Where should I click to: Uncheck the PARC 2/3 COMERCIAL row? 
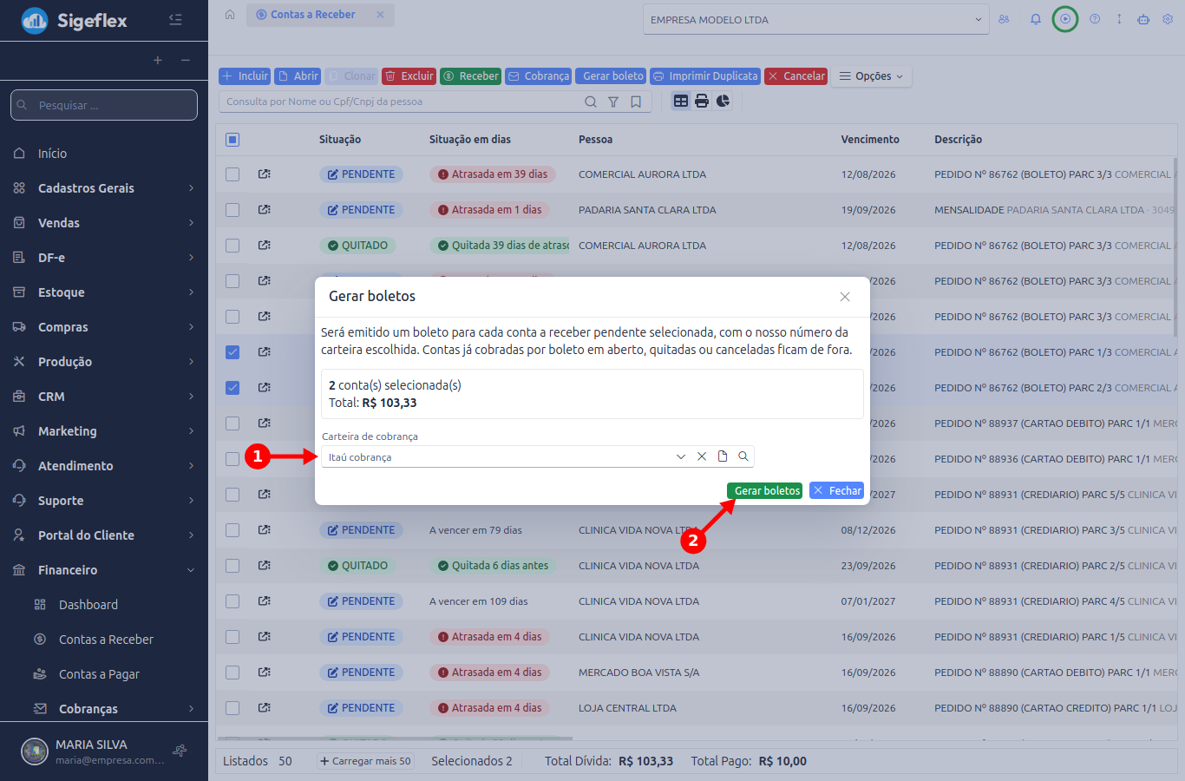(232, 388)
